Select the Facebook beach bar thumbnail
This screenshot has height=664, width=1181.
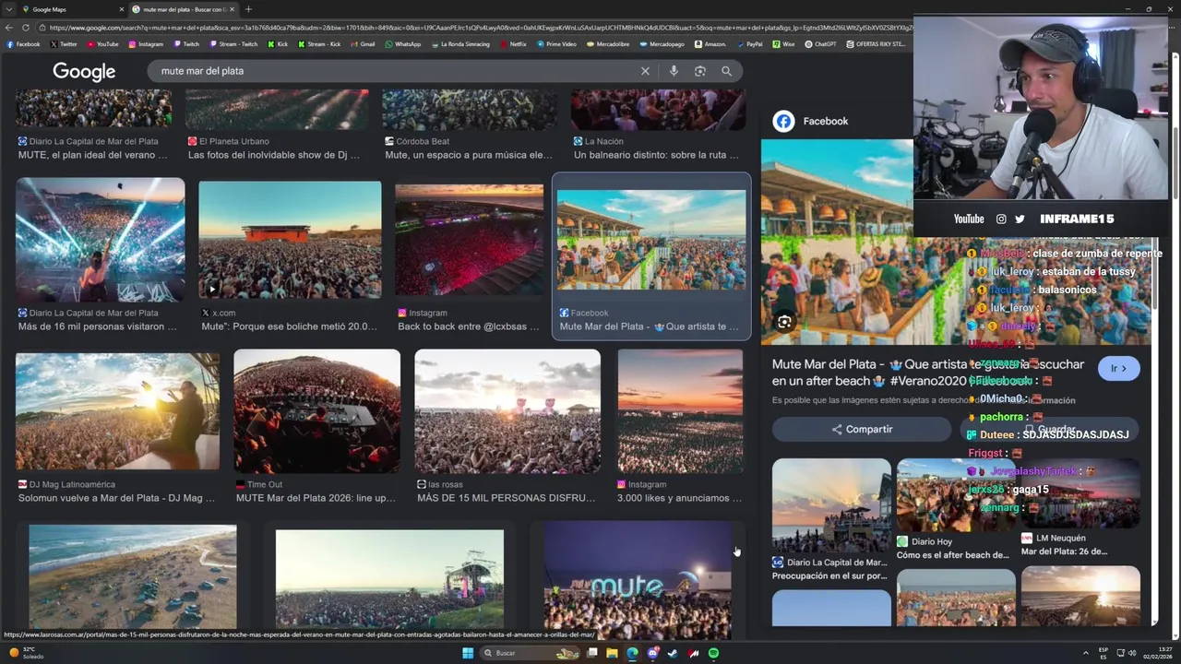click(651, 241)
